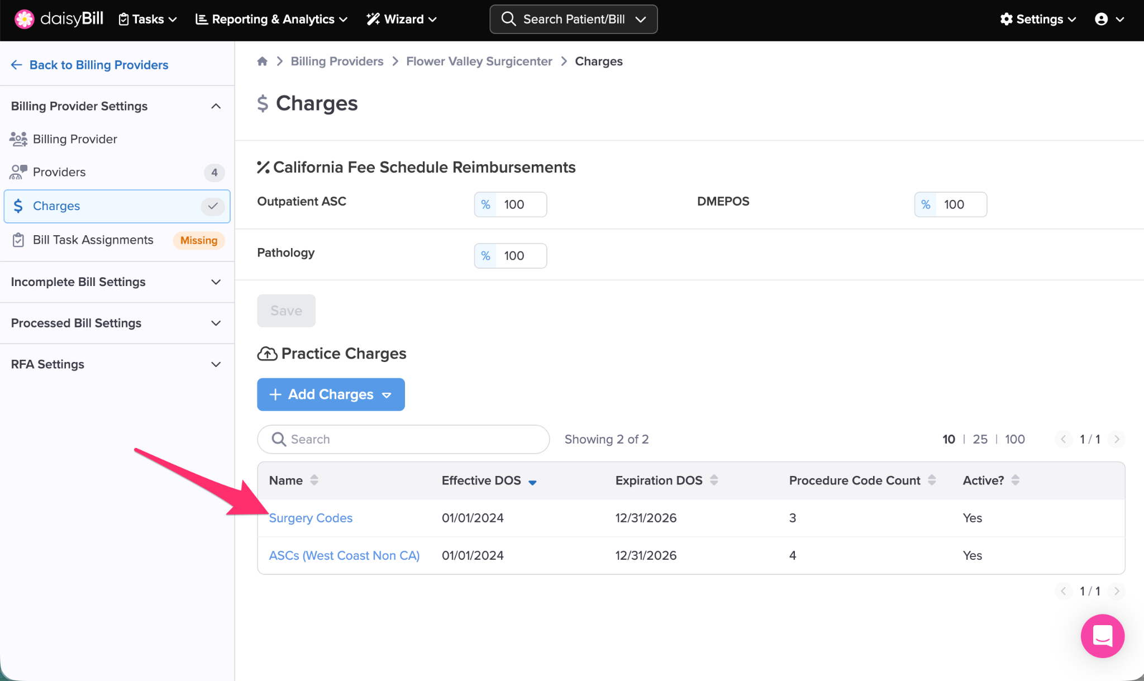Sort by Active? column arrows
The width and height of the screenshot is (1144, 681).
[1016, 480]
